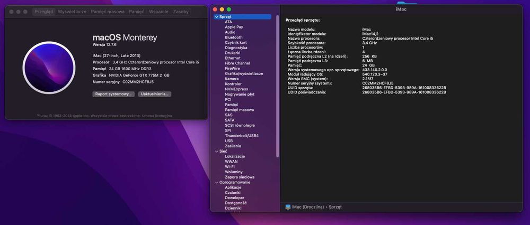Click iMac (Droczilna) in the path bar

click(307, 207)
